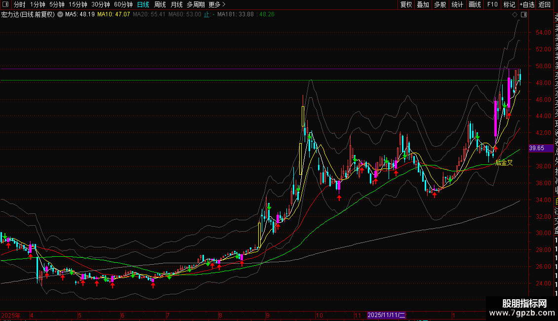Viewport: 558px width, 321px height.
Task: Expand the 更多 periods menu
Action: coord(217,4)
